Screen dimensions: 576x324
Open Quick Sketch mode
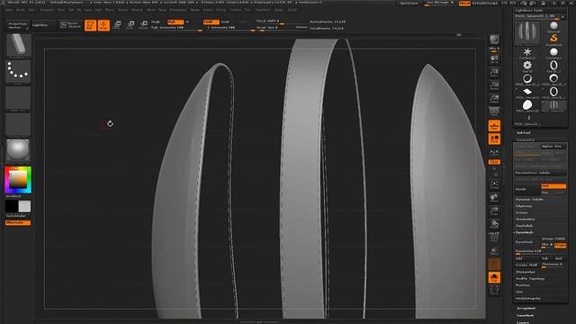click(70, 25)
